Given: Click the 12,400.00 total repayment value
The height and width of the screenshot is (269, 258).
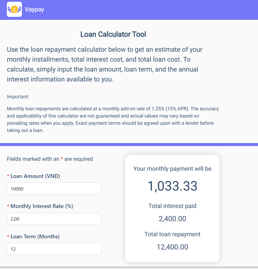Looking at the screenshot, I should [172, 247].
